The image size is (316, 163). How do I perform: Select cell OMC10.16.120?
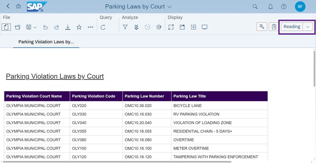tap(147, 157)
